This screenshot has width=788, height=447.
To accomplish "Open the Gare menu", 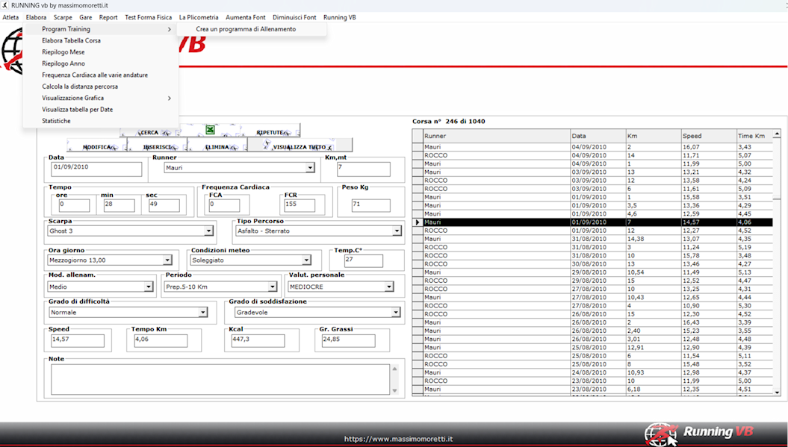I will pos(85,17).
